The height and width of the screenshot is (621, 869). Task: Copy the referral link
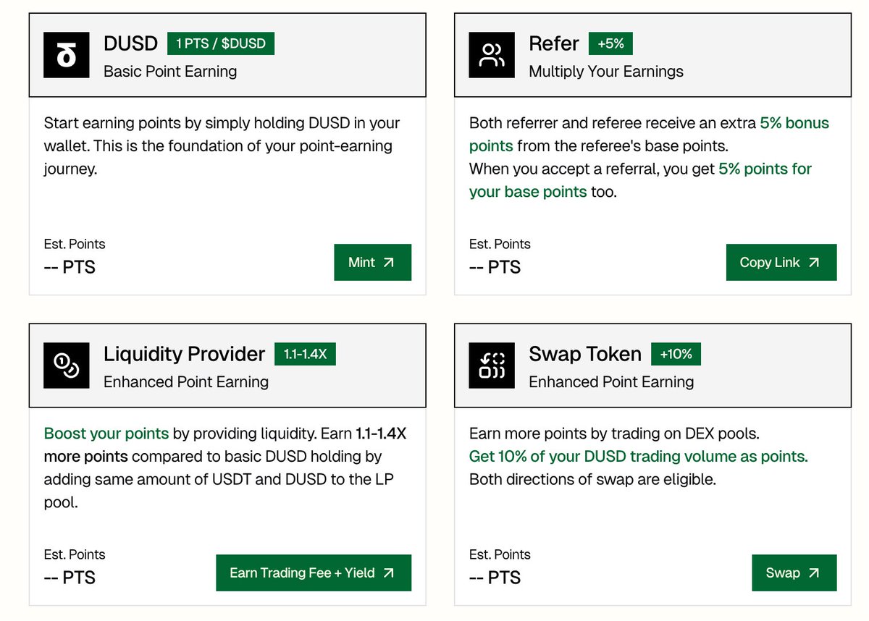pyautogui.click(x=781, y=263)
